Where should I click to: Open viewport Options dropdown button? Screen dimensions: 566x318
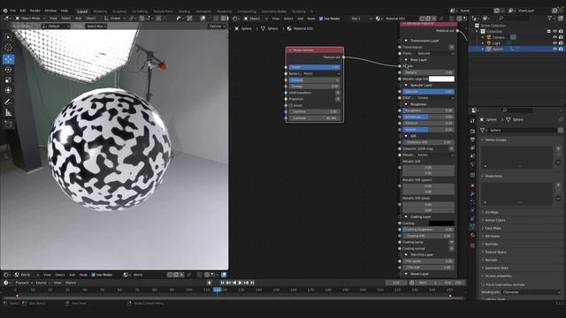pos(218,26)
